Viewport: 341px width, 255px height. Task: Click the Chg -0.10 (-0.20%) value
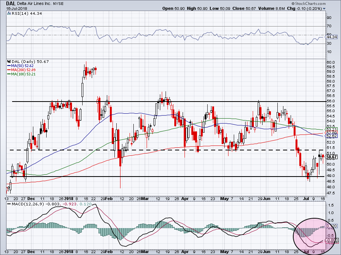305,8
